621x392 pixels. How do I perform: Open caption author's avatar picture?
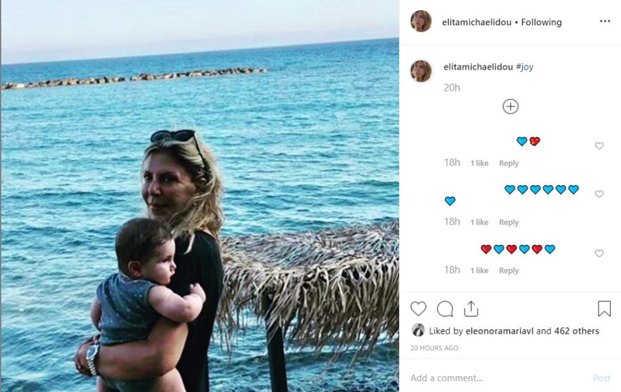pyautogui.click(x=421, y=71)
